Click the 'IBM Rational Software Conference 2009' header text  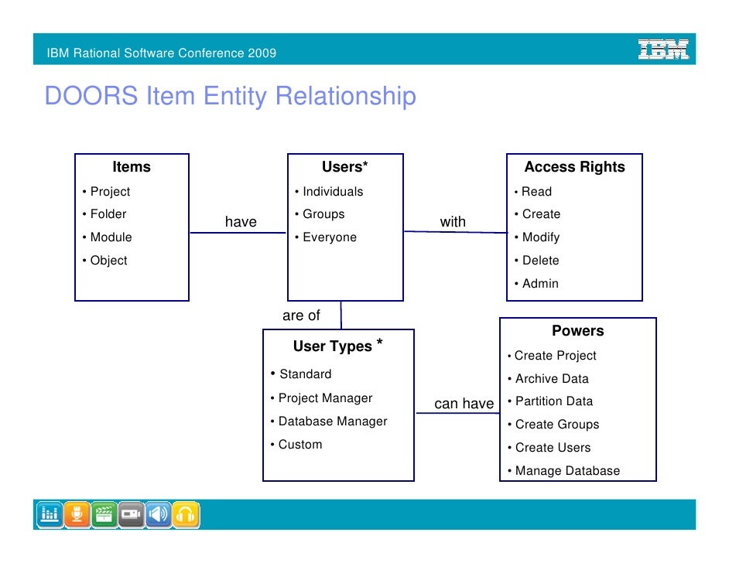[161, 53]
